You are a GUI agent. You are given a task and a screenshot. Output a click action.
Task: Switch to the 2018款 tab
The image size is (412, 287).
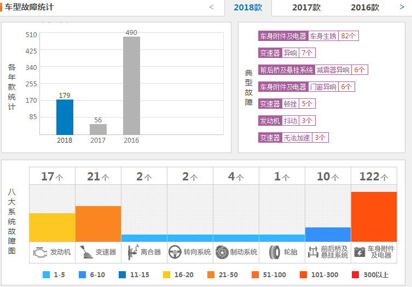click(248, 8)
